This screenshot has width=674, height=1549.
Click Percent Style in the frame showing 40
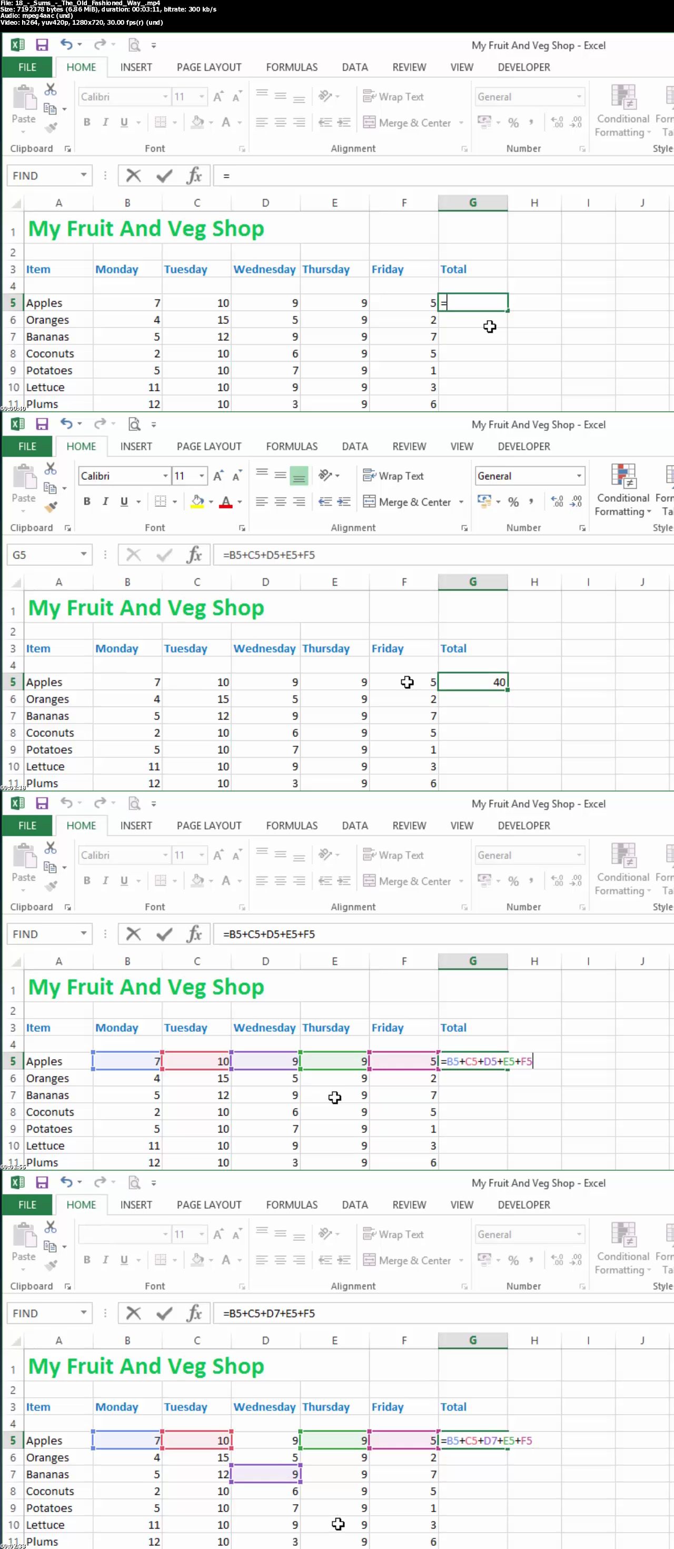tap(513, 501)
